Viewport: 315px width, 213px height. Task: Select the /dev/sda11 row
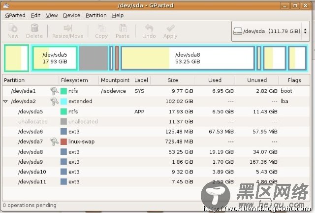click(x=156, y=182)
